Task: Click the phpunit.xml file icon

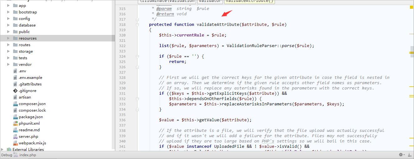Action: pyautogui.click(x=15, y=123)
